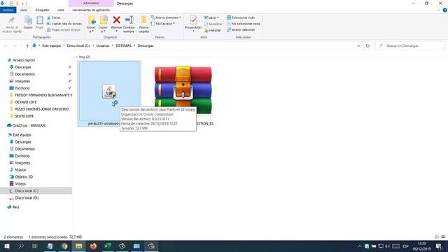Select the WinRAR archive file thumbnail

pos(183,90)
